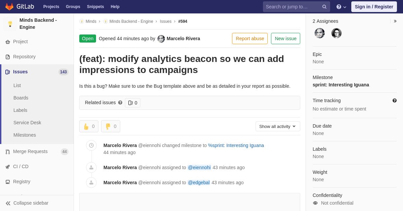Open the Show all activity dropdown
This screenshot has height=211, width=403.
tap(278, 126)
